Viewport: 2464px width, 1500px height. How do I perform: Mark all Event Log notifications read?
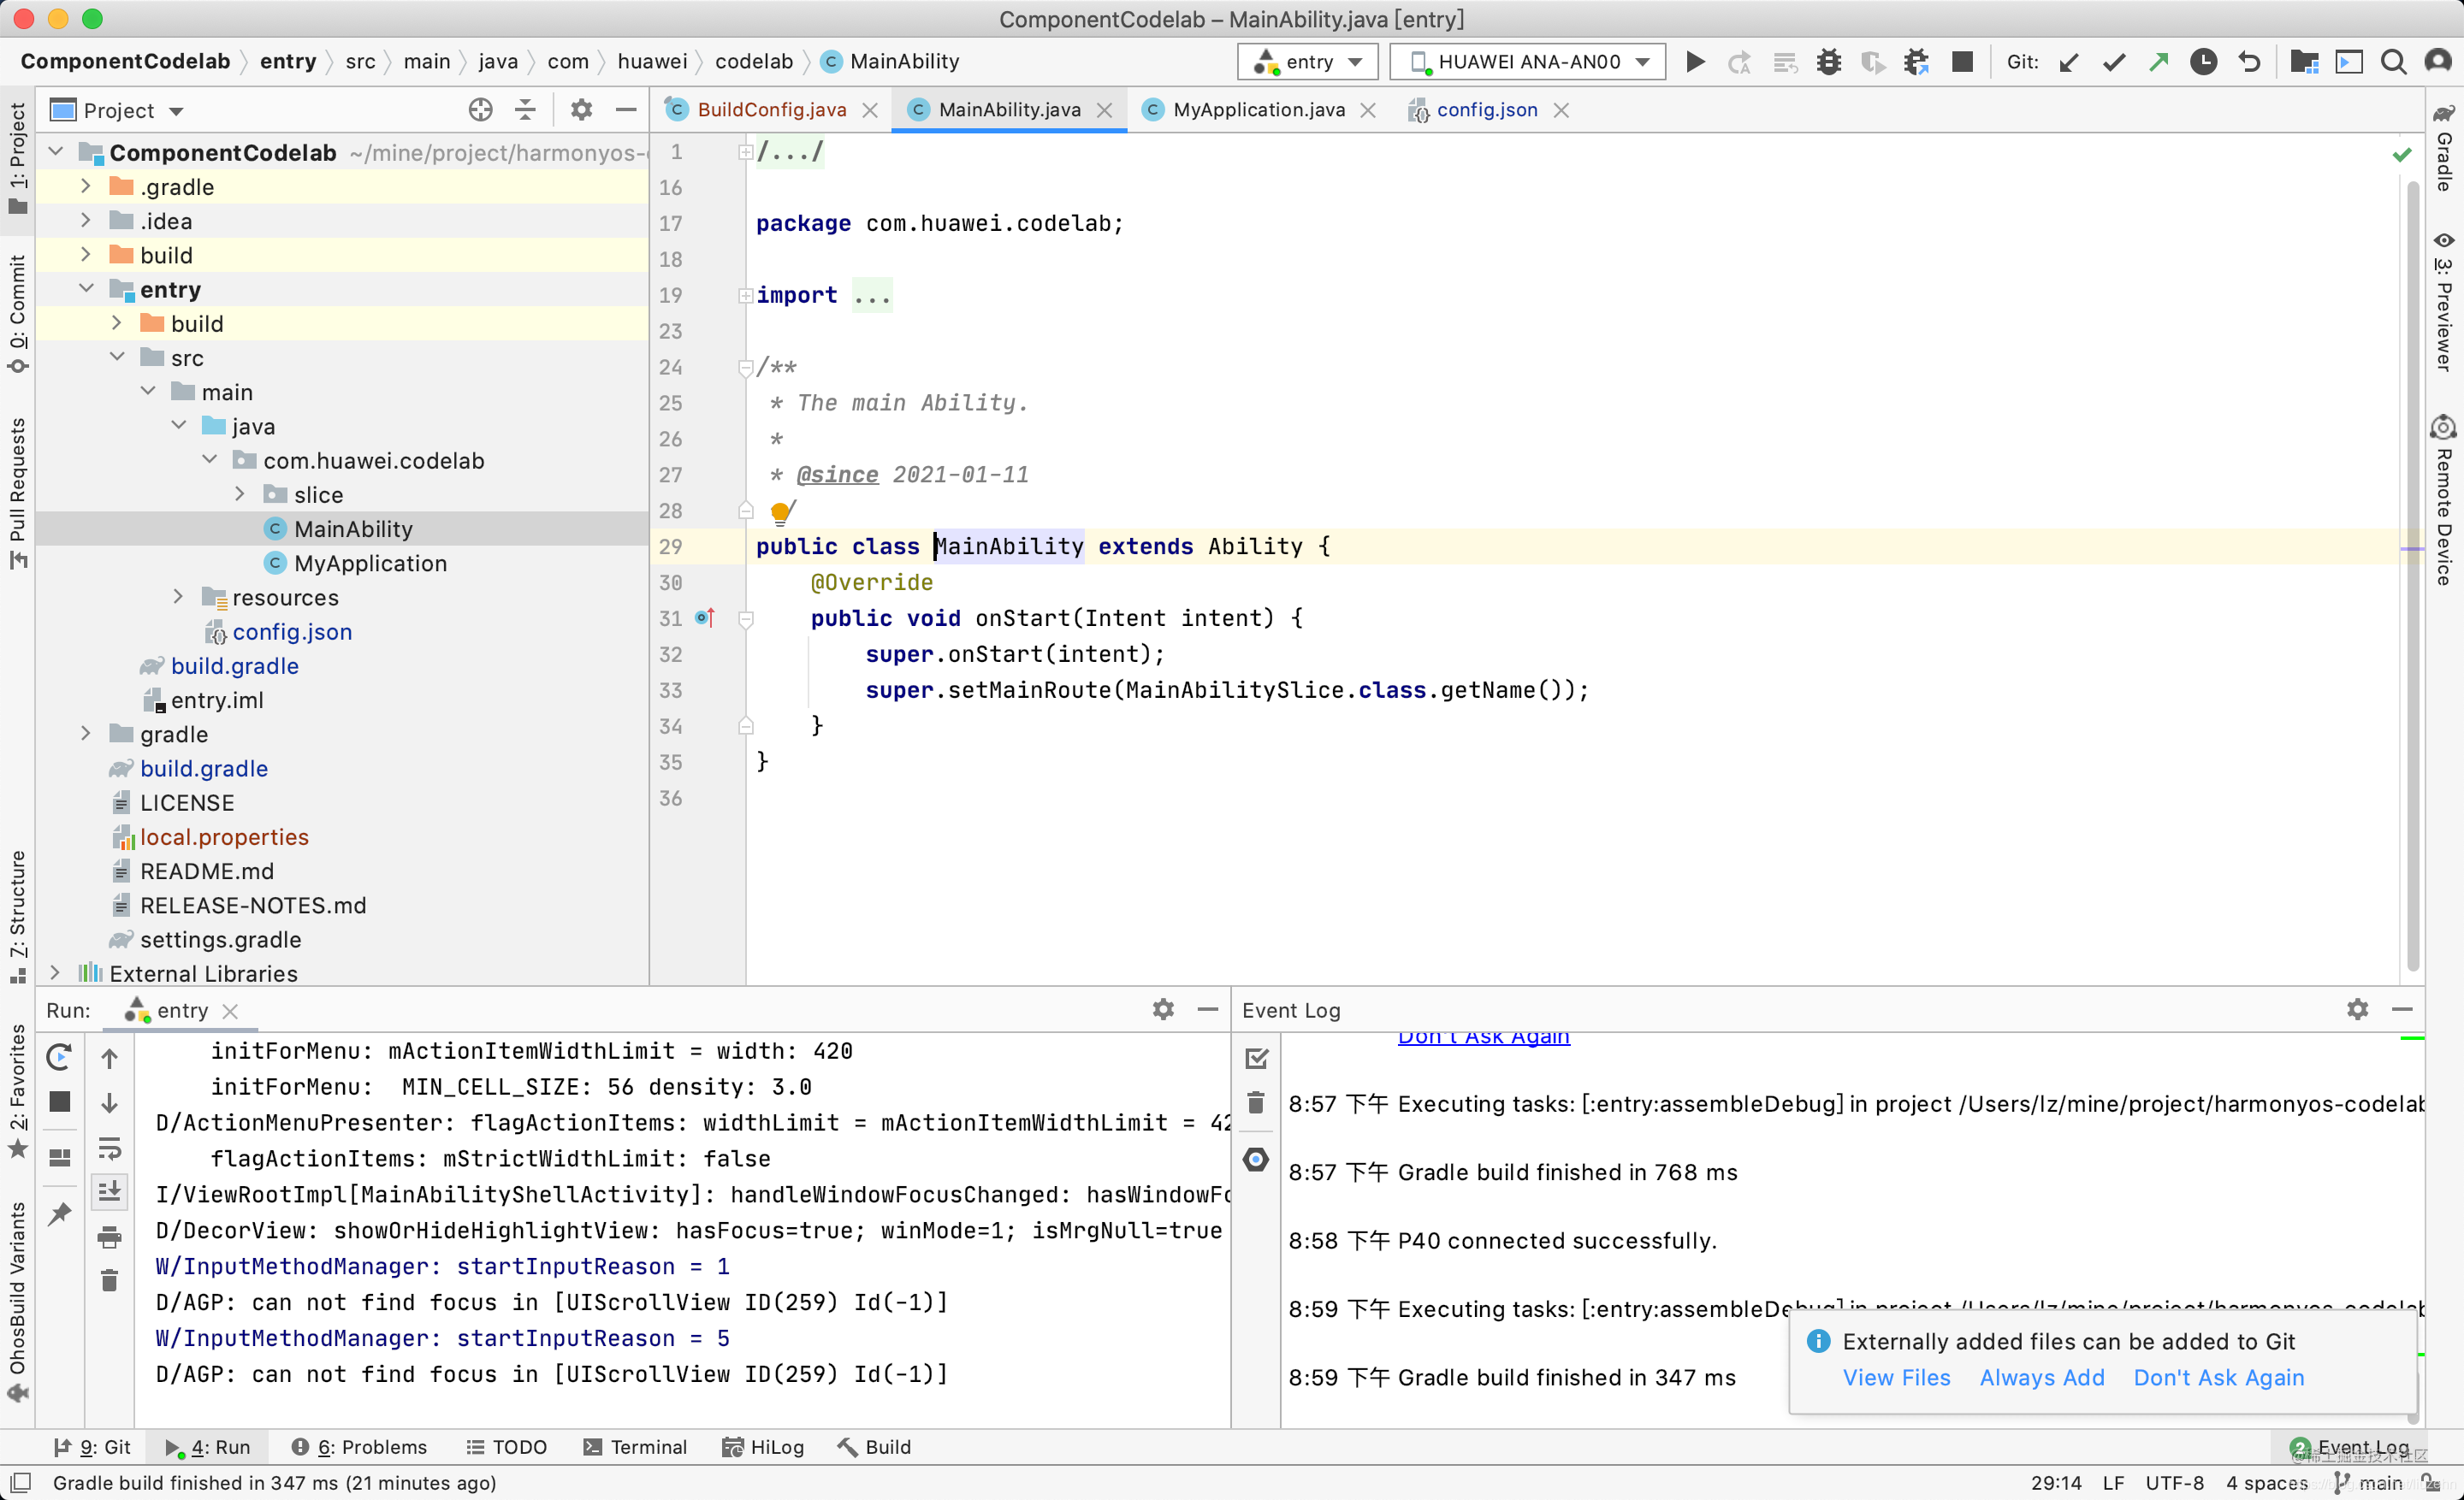(1256, 1058)
